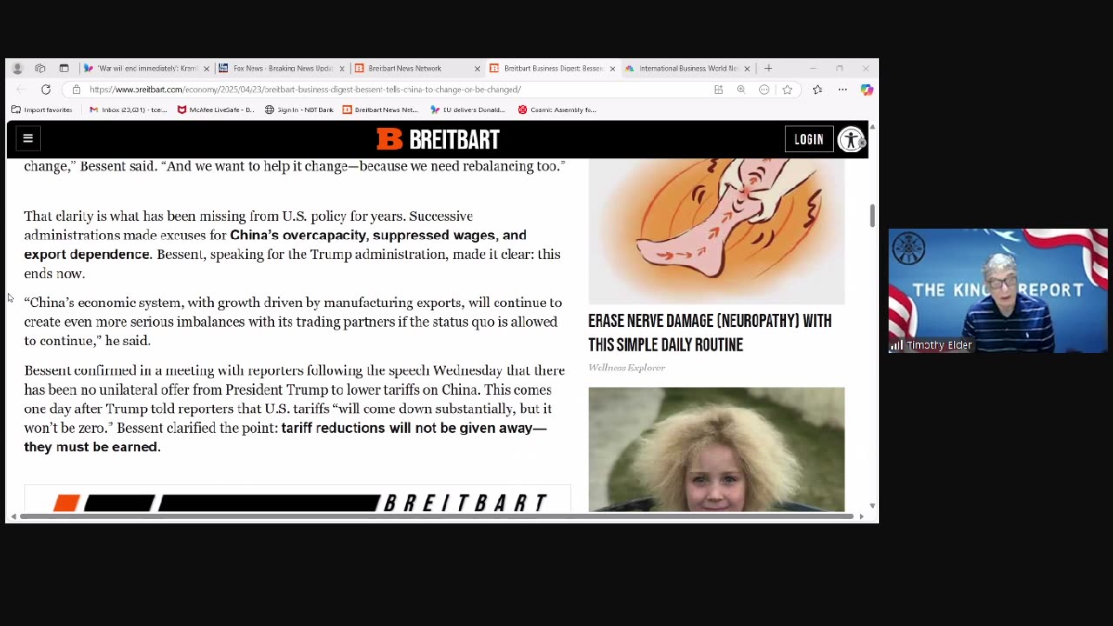1113x626 pixels.
Task: Open Breitbart News Net bookmark
Action: 380,110
